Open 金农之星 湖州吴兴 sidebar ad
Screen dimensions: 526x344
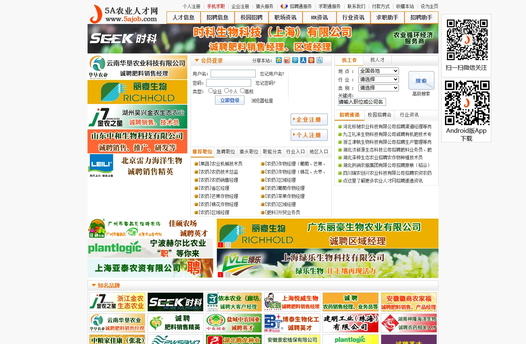click(137, 117)
